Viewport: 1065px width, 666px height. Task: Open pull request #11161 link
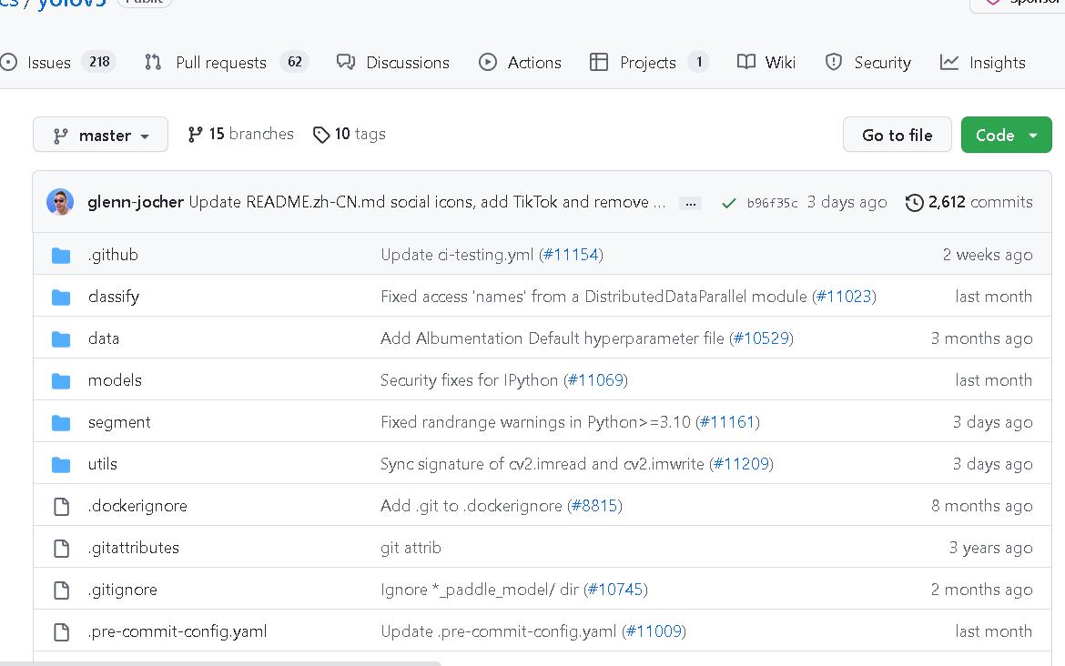point(727,422)
